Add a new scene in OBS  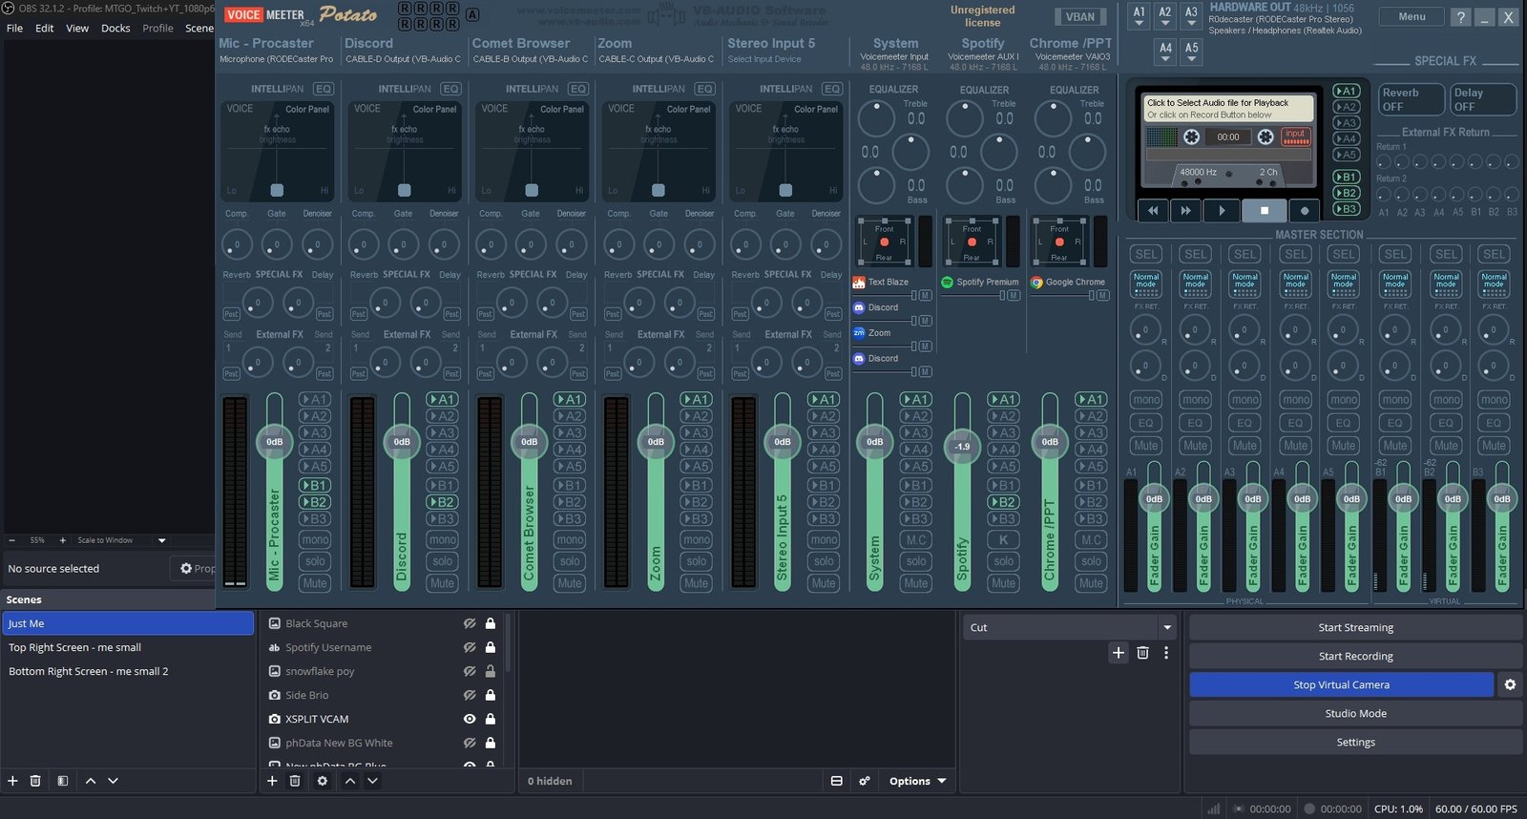click(12, 781)
